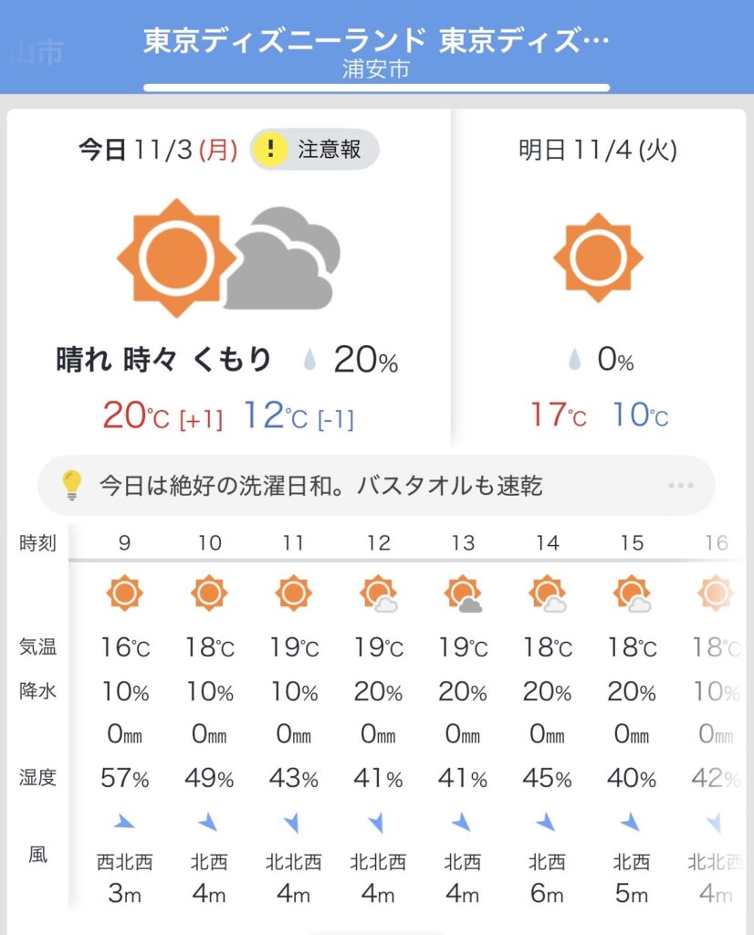
Task: Click the 9 o'clock sunny icon
Action: click(x=124, y=594)
